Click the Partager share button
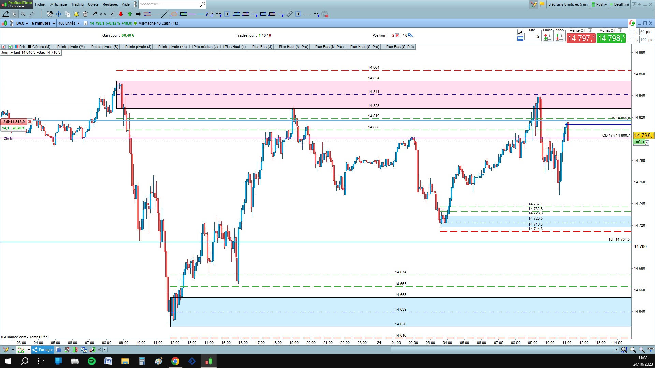The width and height of the screenshot is (655, 368). pos(43,350)
